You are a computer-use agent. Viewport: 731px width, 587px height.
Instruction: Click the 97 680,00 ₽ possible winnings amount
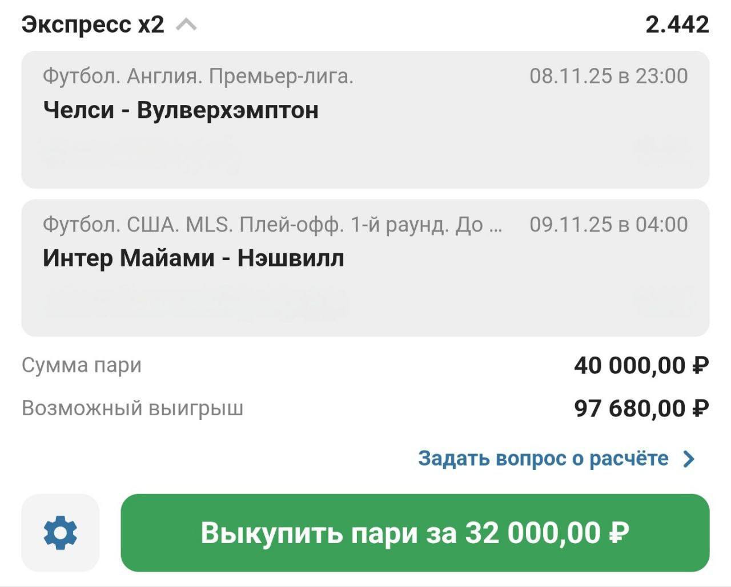click(641, 408)
